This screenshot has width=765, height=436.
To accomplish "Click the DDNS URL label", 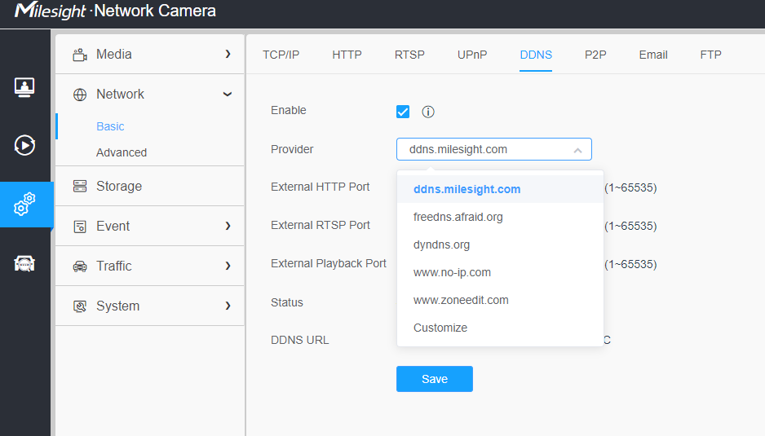I will (299, 340).
